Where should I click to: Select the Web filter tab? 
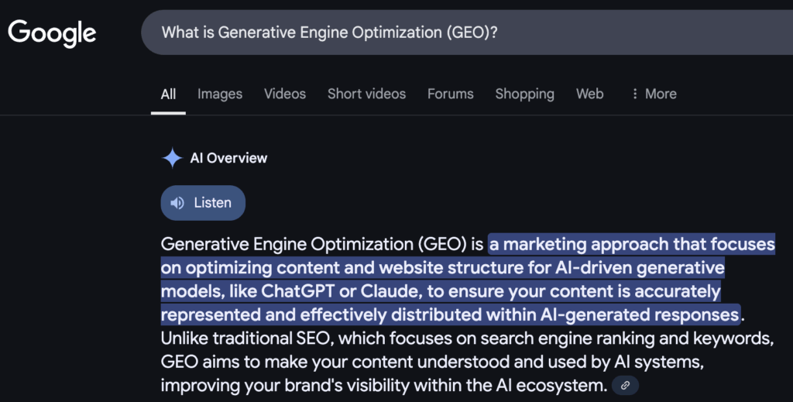[x=589, y=94]
